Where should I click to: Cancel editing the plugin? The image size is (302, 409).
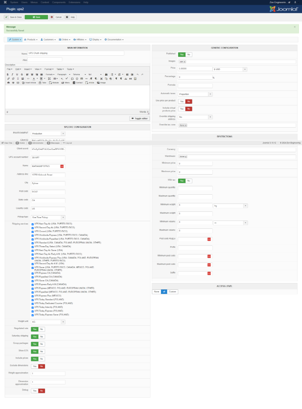pyautogui.click(x=57, y=17)
